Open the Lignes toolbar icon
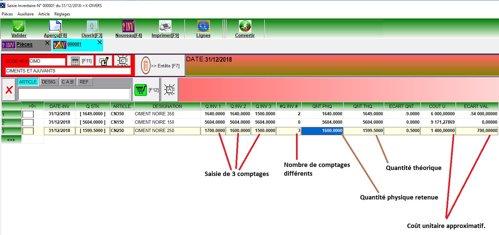499x235 pixels. 203,26
